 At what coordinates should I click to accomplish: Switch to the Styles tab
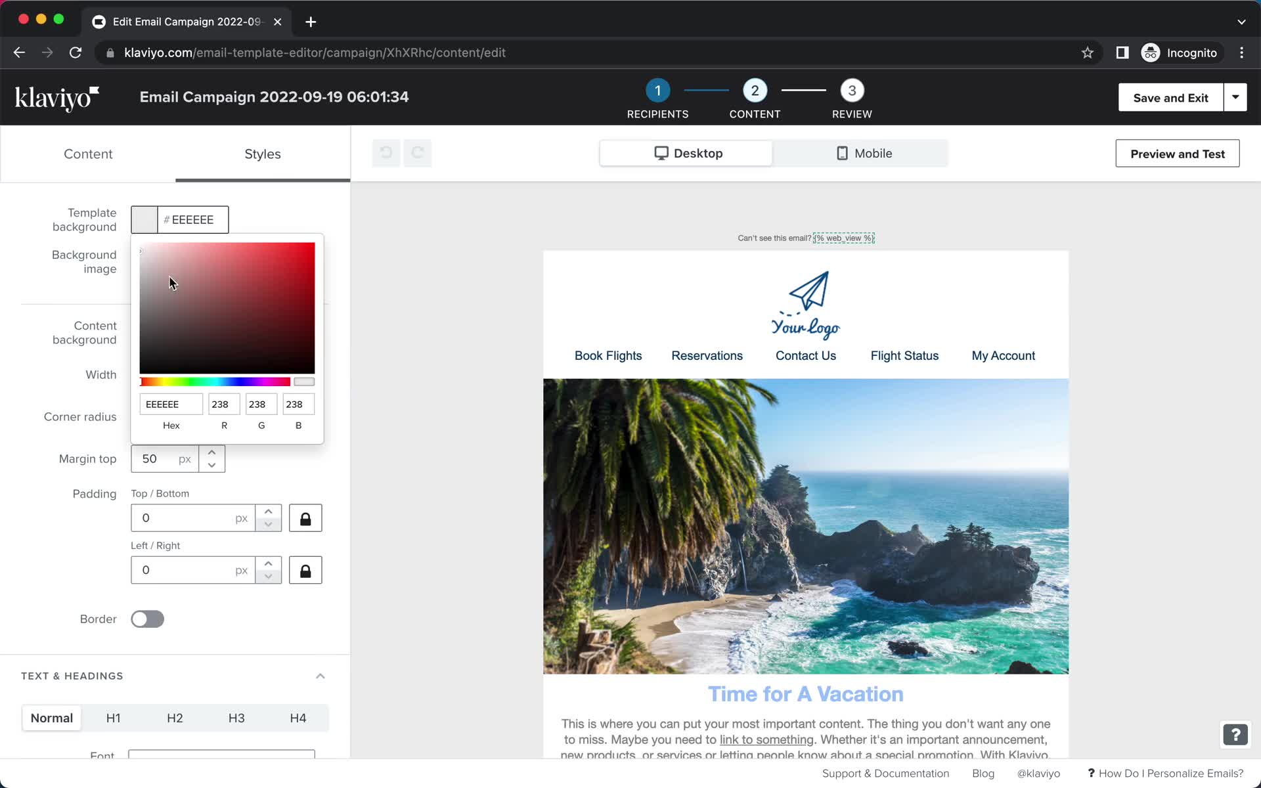261,154
